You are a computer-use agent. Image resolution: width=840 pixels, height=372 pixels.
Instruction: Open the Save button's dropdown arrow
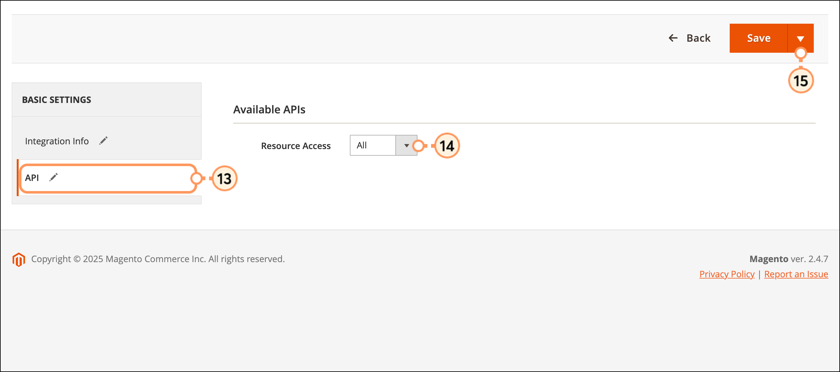pyautogui.click(x=800, y=38)
